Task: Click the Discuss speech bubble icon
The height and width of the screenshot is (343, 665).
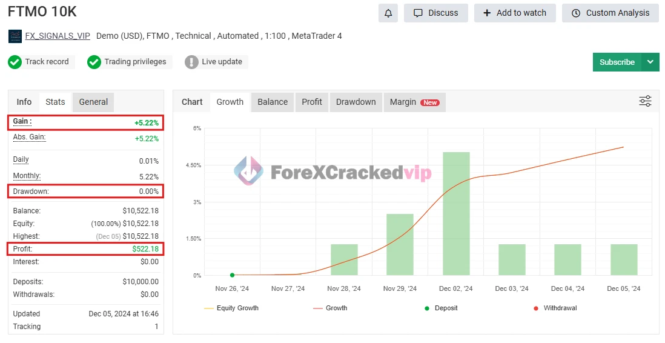Action: click(x=418, y=13)
